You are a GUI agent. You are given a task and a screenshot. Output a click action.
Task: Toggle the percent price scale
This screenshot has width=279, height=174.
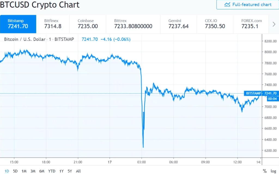(264, 171)
